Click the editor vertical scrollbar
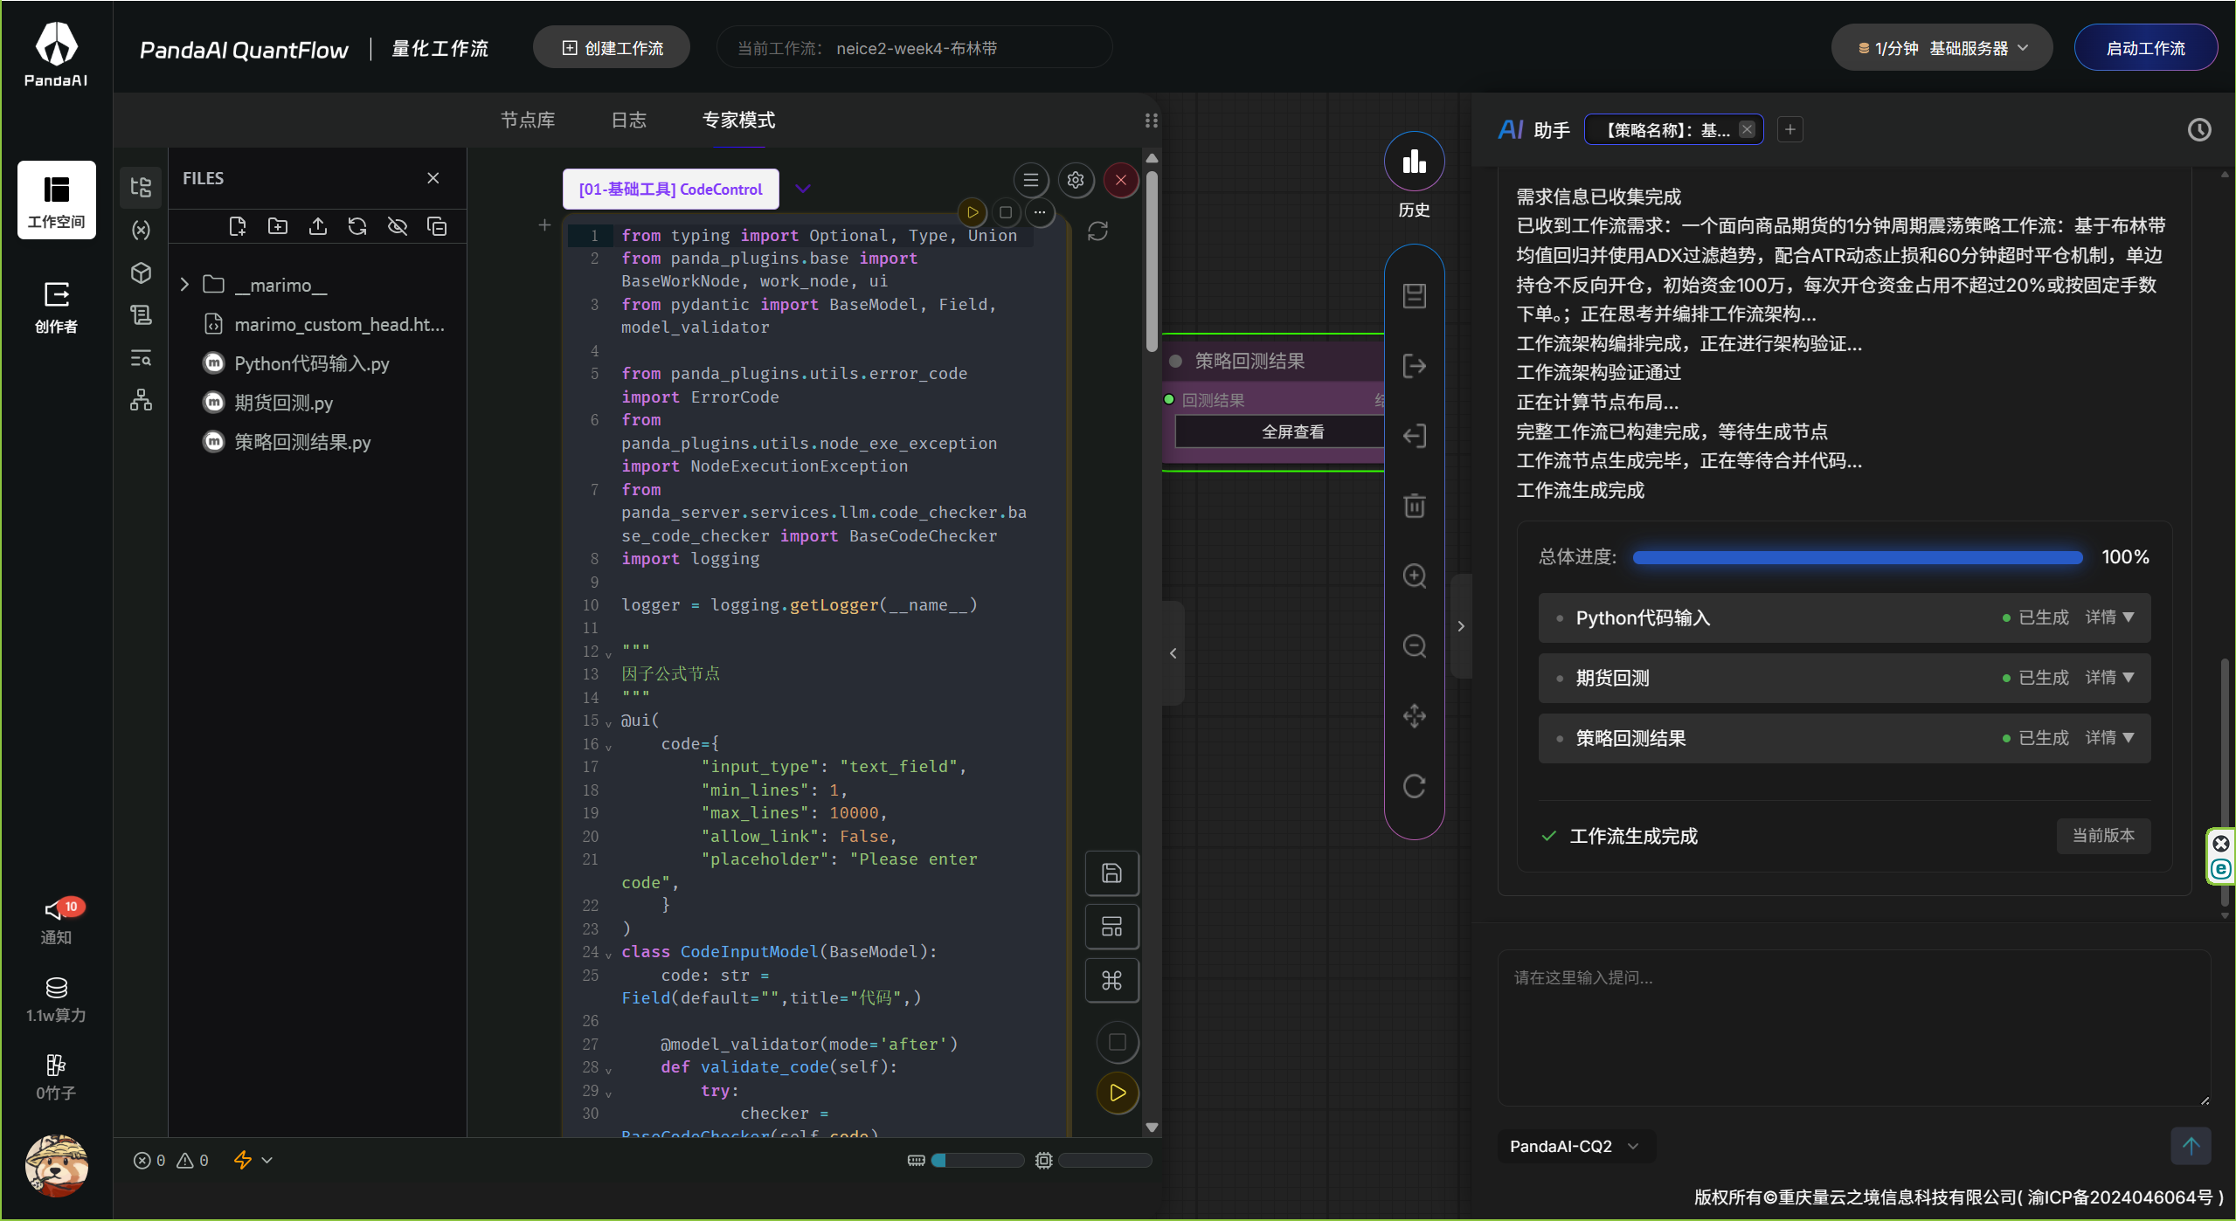2236x1221 pixels. click(x=1152, y=262)
